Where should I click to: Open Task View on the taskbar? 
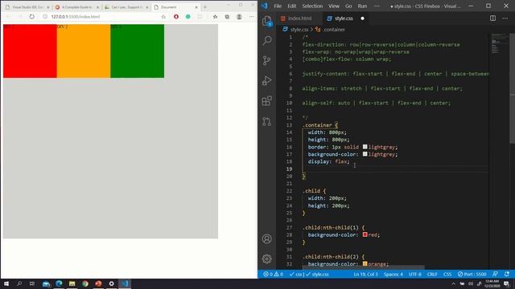click(32, 283)
